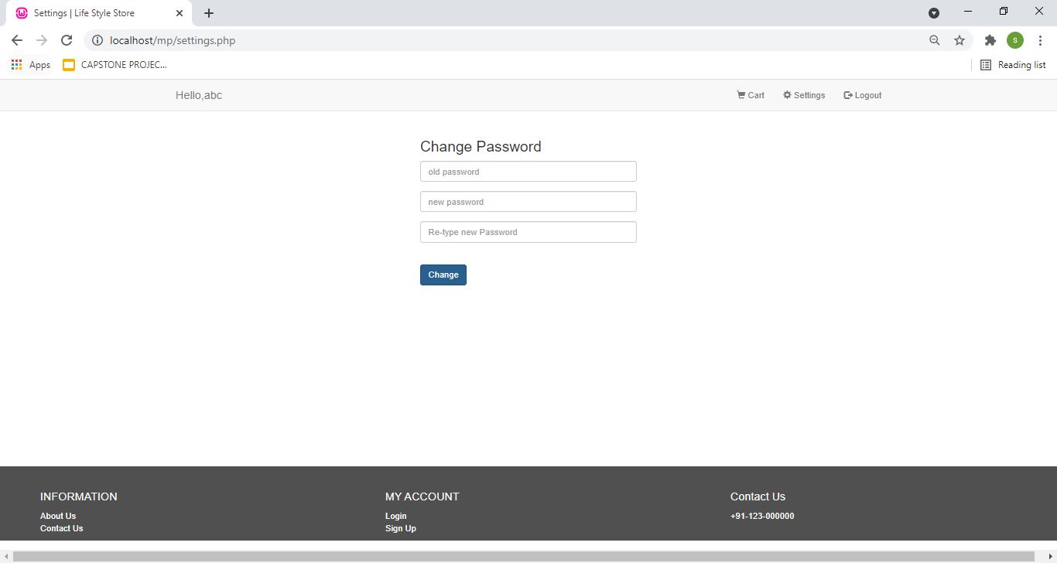This screenshot has height=563, width=1057.
Task: Click the Hello,abc brand text
Action: tap(199, 95)
